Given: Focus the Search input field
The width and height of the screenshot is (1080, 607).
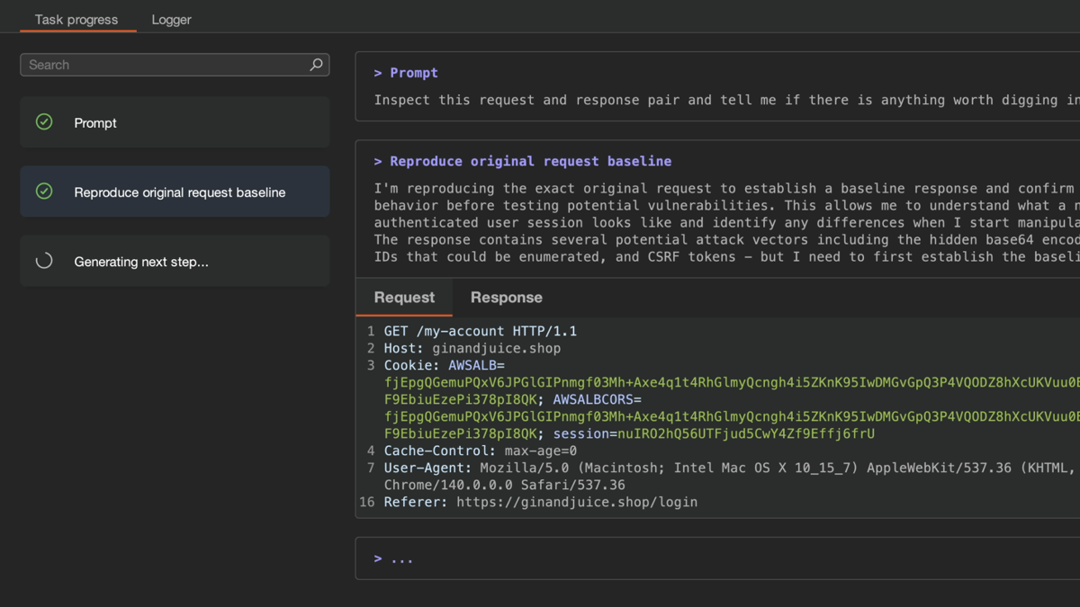Looking at the screenshot, I should point(166,65).
